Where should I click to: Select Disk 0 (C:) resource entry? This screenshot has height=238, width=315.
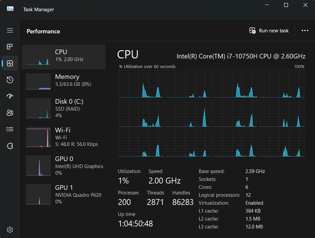pos(64,109)
